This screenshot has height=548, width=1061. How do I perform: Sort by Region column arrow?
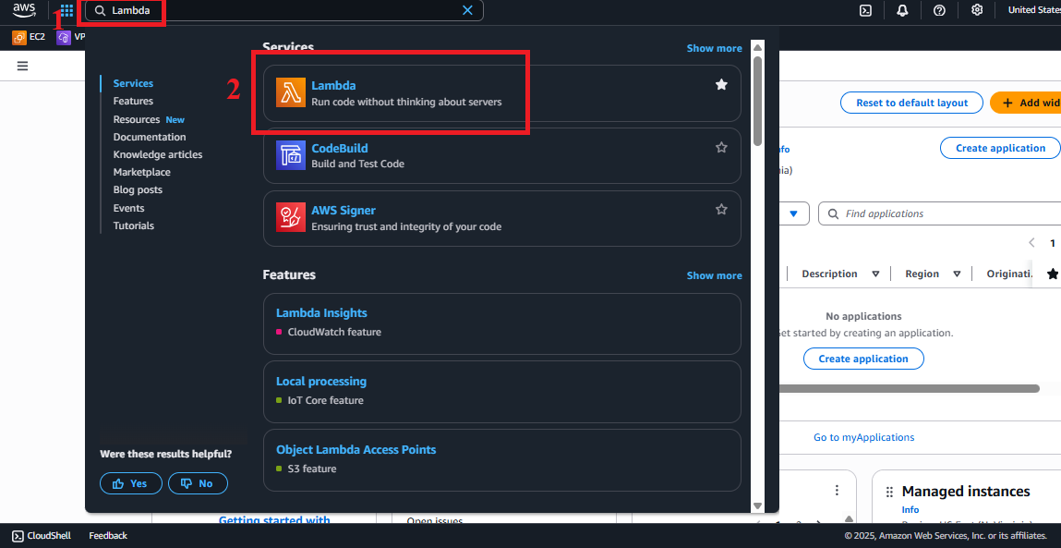pyautogui.click(x=957, y=274)
